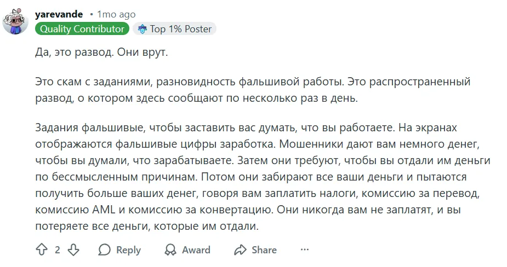Open the yarevande username profile link

coord(59,15)
